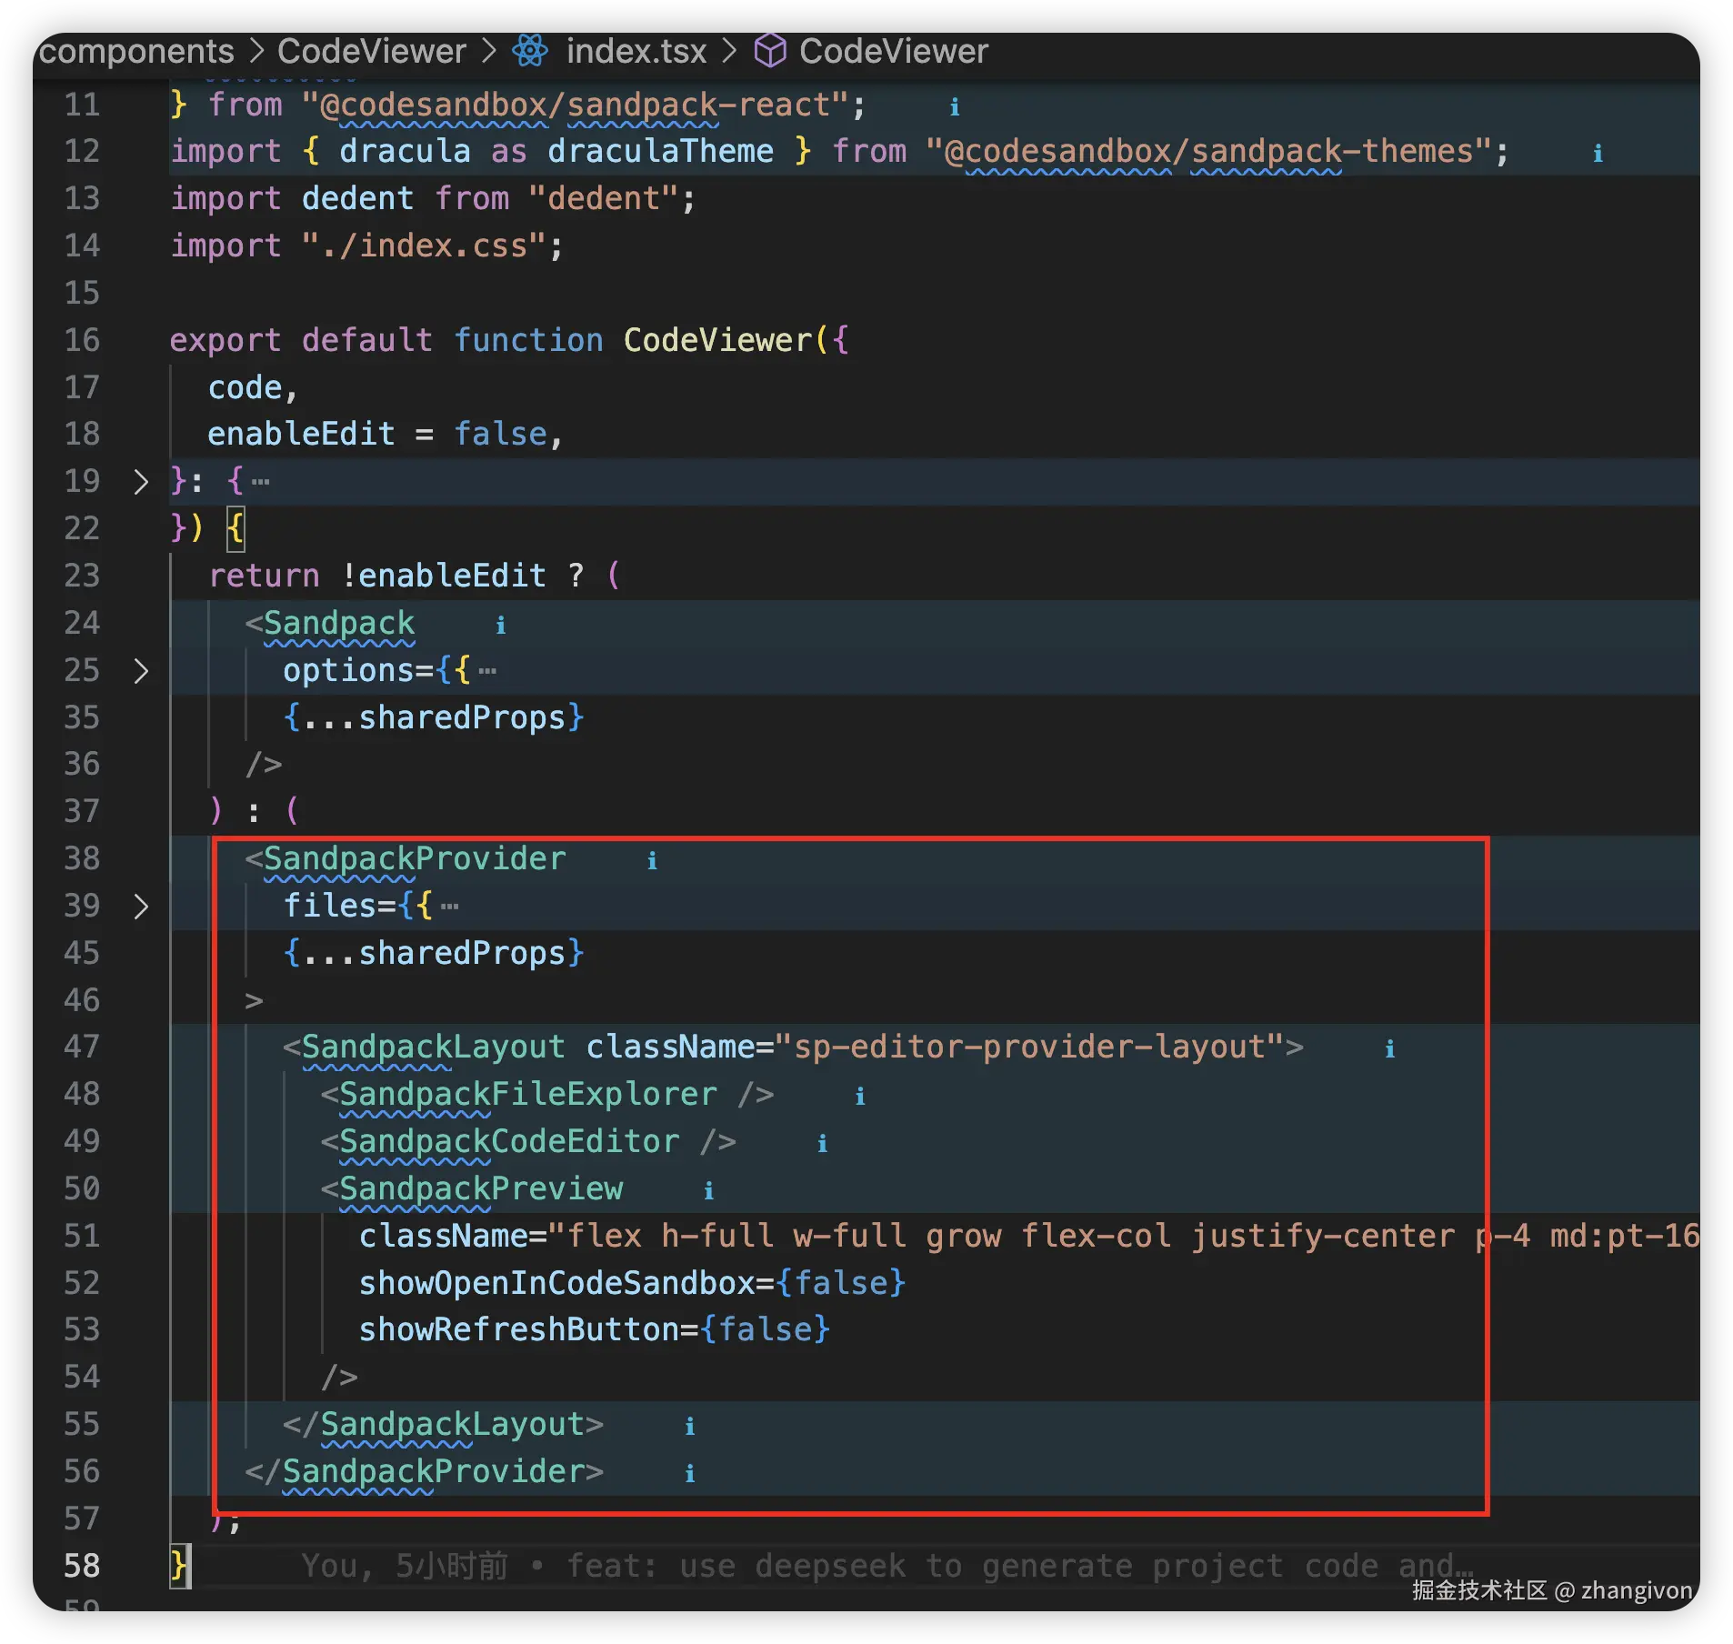
Task: Open the components breadcrumb segment
Action: (136, 51)
